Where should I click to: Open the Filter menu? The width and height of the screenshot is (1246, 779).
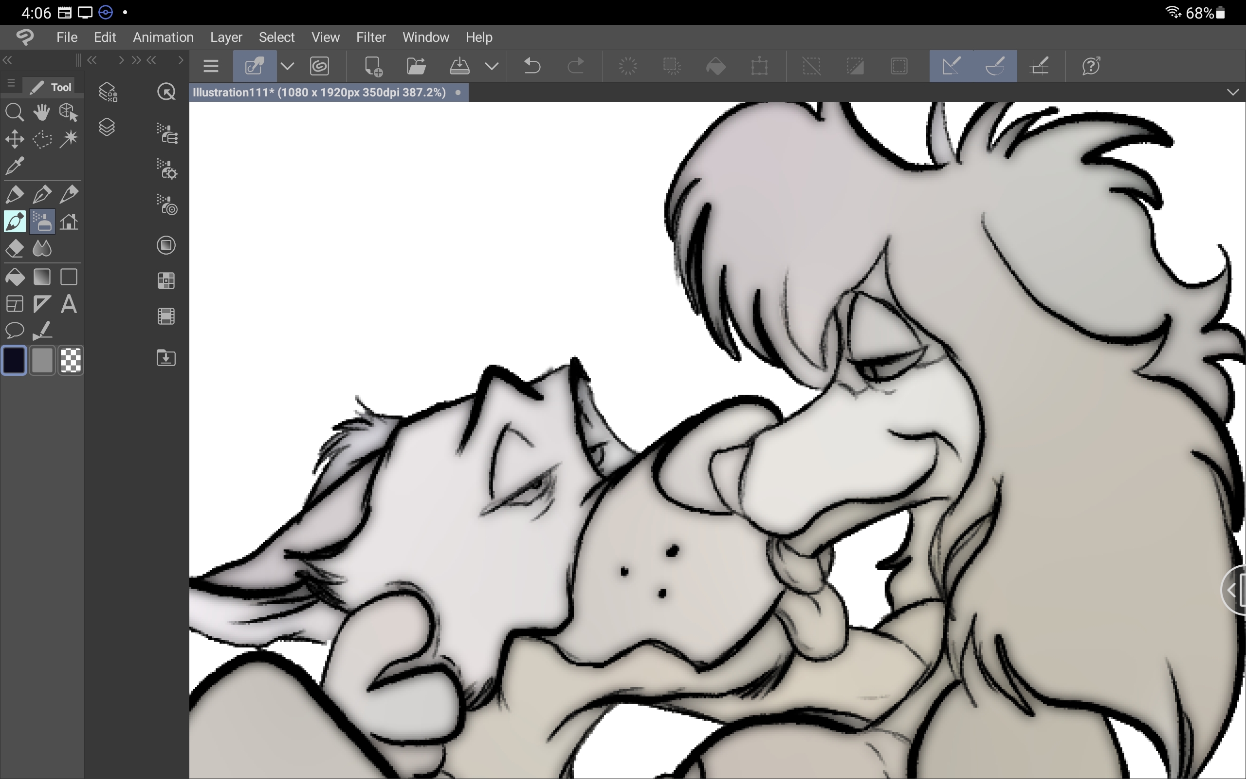[371, 37]
